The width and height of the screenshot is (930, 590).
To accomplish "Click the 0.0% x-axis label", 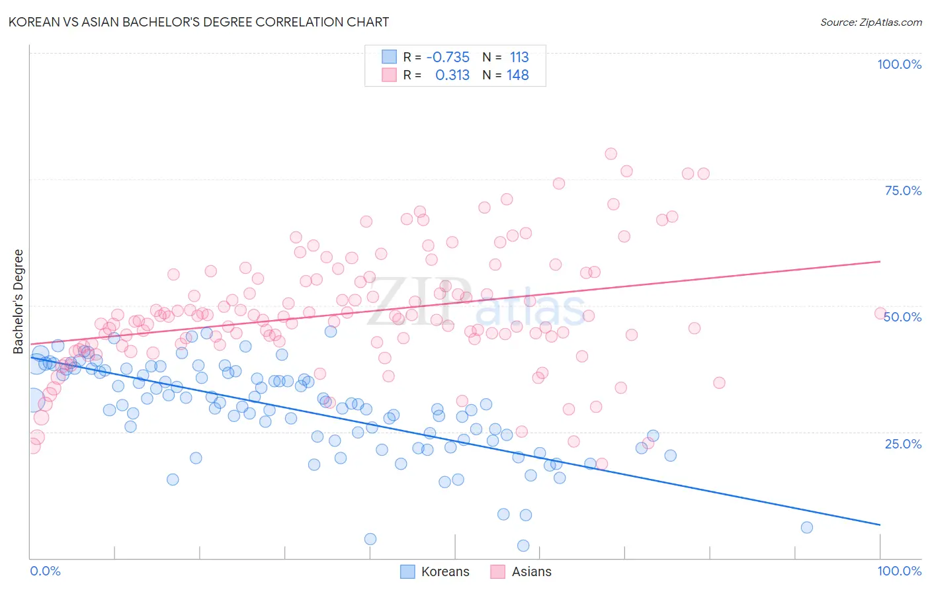I will pyautogui.click(x=45, y=571).
